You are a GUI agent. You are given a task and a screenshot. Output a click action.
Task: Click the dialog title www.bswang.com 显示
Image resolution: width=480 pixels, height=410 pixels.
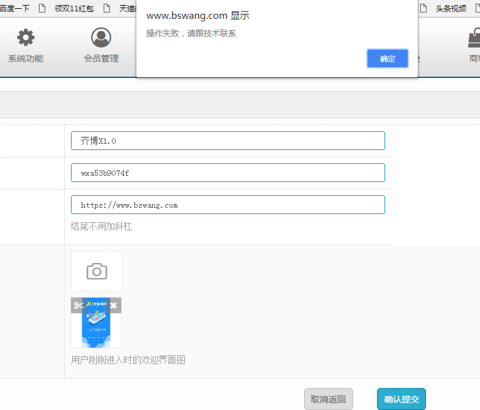tap(198, 16)
